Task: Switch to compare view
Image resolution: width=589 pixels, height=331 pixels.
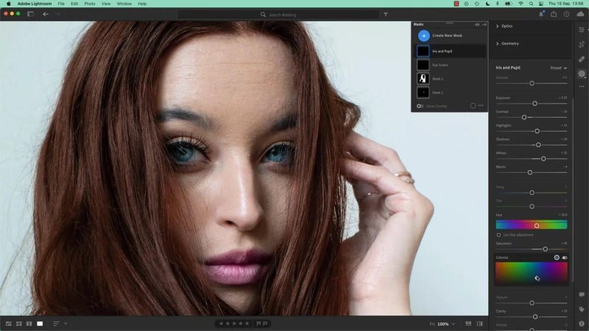Action: 29,324
